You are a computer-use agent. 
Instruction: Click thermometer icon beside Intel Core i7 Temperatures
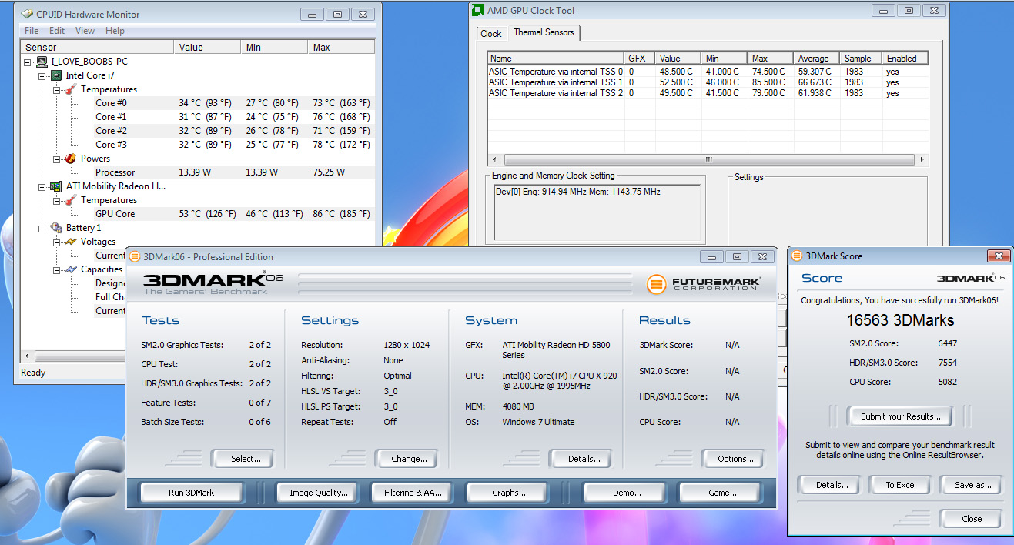[70, 89]
